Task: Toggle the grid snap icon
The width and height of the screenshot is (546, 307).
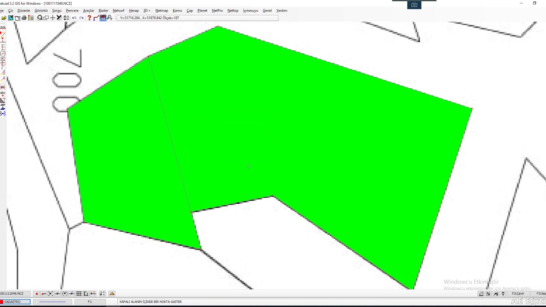Action: [x=79, y=294]
